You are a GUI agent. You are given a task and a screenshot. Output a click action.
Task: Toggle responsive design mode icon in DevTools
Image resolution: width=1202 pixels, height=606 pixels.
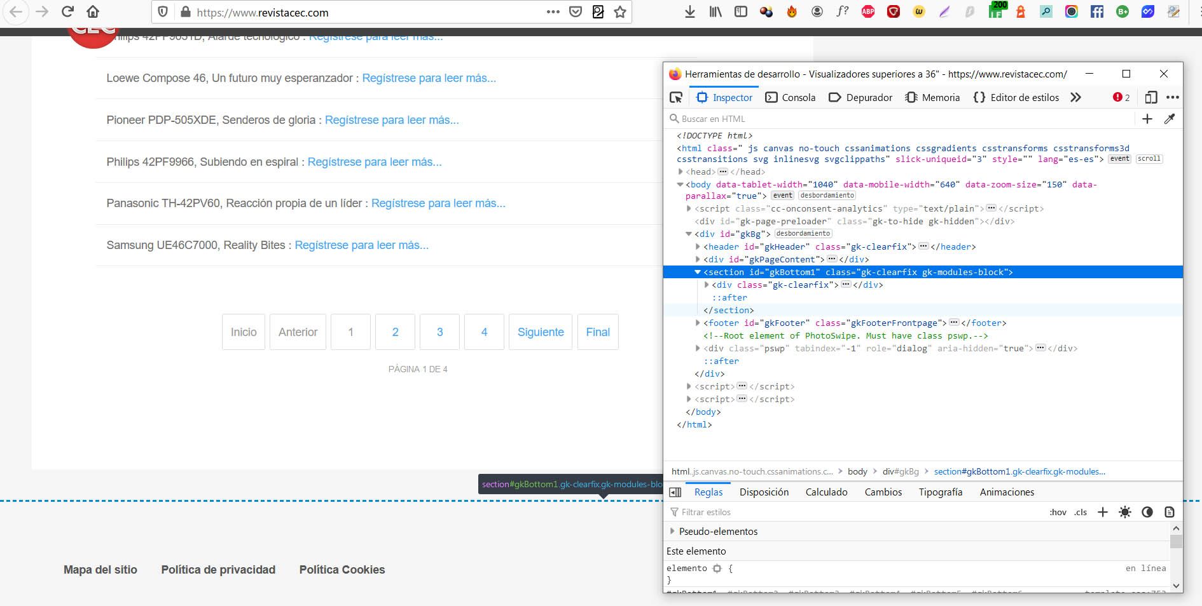pyautogui.click(x=1151, y=97)
